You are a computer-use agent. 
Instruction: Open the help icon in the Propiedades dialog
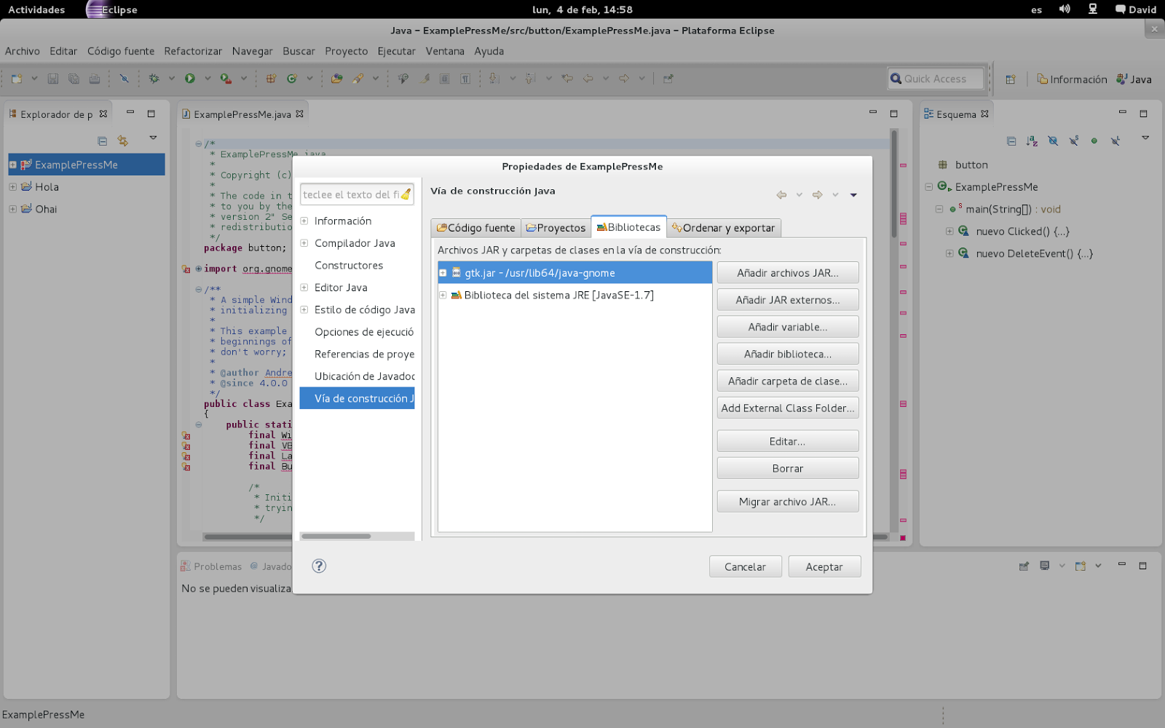click(x=319, y=566)
